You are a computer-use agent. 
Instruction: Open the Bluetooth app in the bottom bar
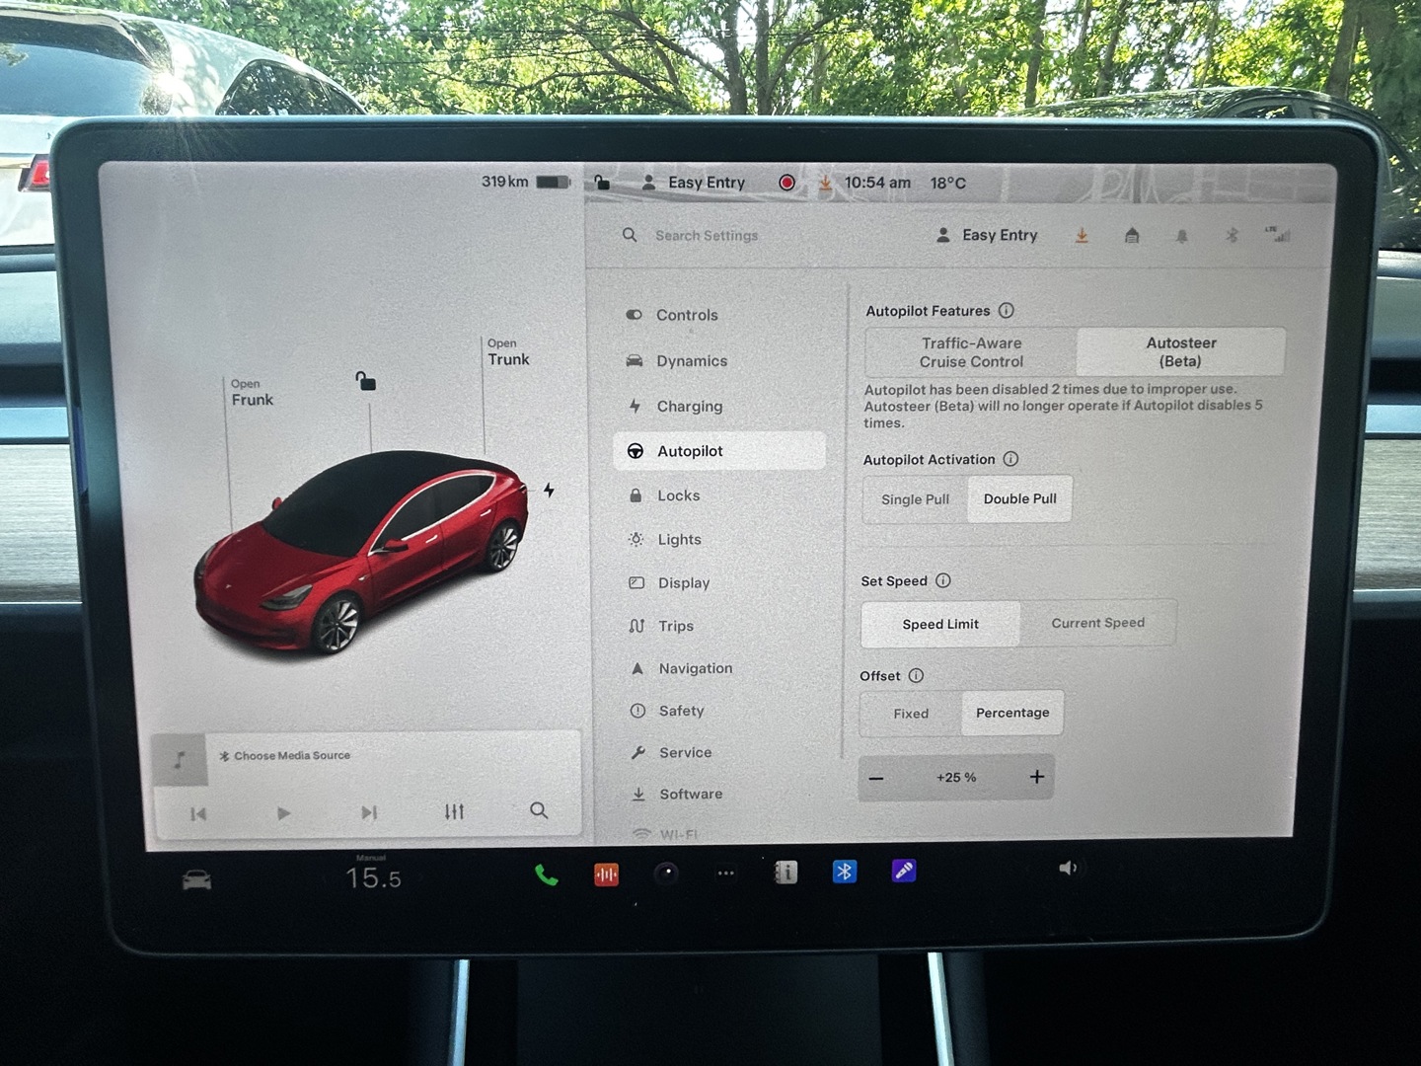(845, 872)
